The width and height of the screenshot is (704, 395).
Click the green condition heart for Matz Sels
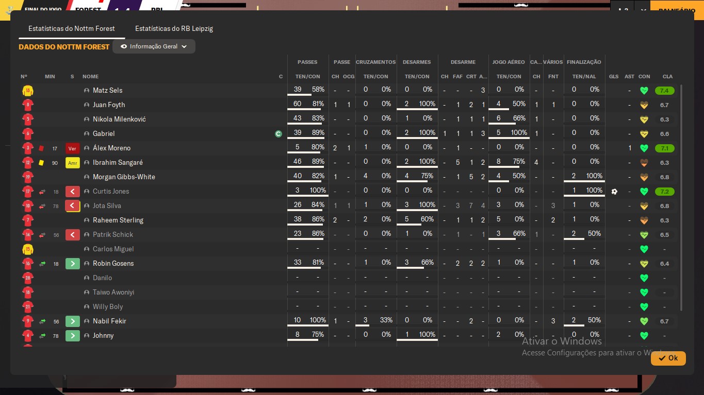(x=644, y=91)
